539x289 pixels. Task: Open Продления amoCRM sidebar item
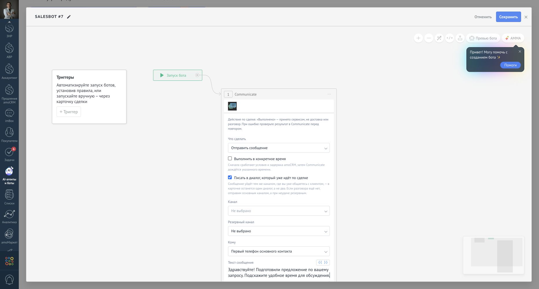coord(9,94)
